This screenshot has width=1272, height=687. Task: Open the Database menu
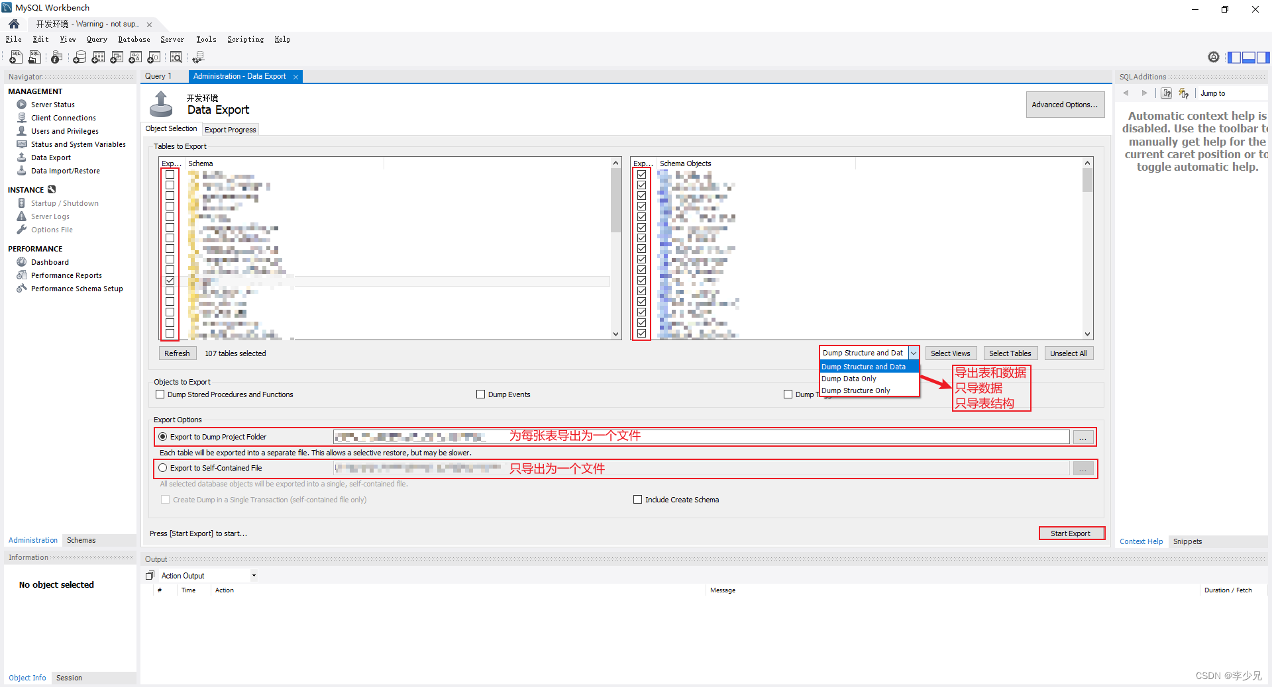pos(134,40)
